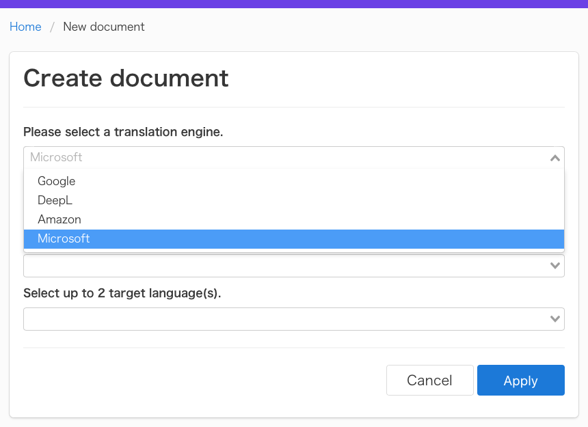Cancel document creation
This screenshot has width=588, height=427.
tap(430, 380)
